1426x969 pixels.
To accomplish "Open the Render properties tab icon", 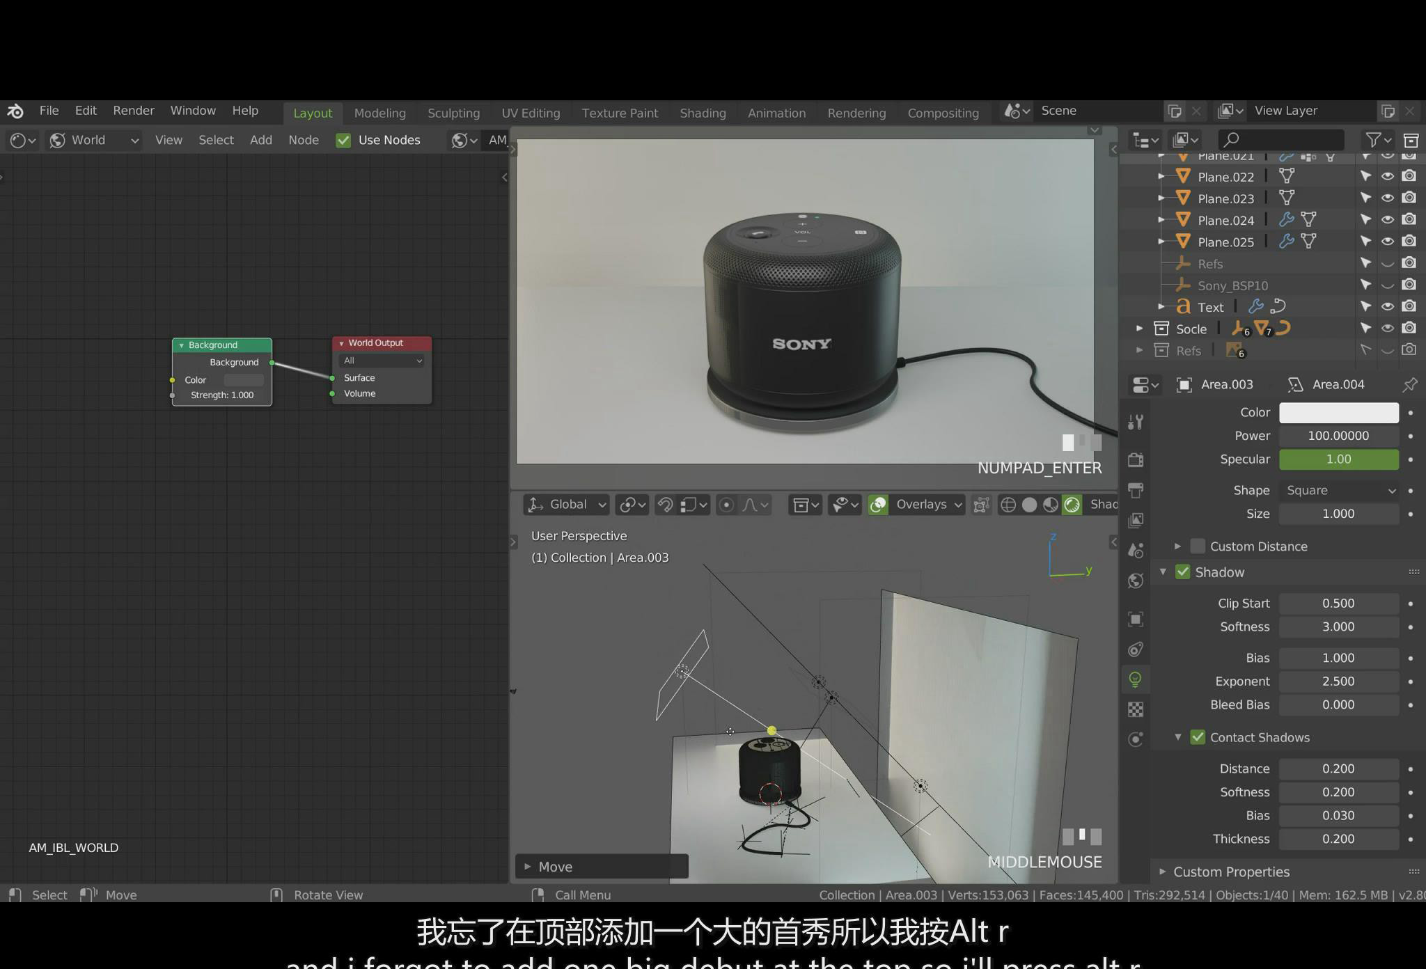I will click(x=1136, y=459).
